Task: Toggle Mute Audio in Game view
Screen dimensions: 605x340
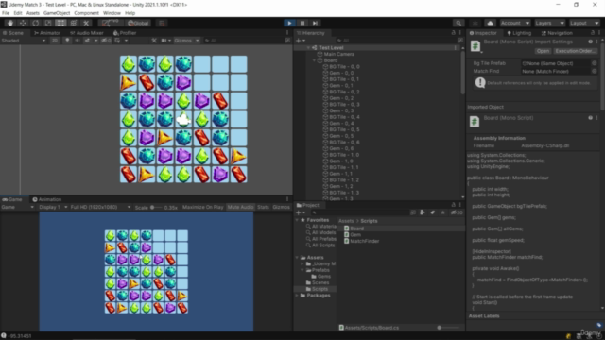Action: click(x=240, y=207)
